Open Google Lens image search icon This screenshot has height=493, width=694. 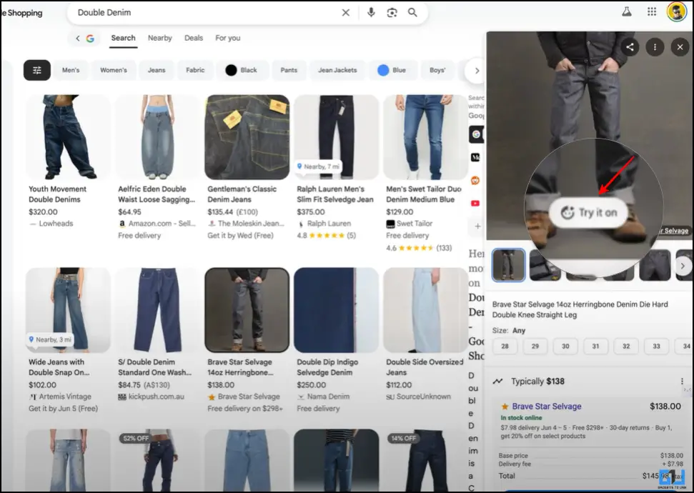click(x=392, y=13)
